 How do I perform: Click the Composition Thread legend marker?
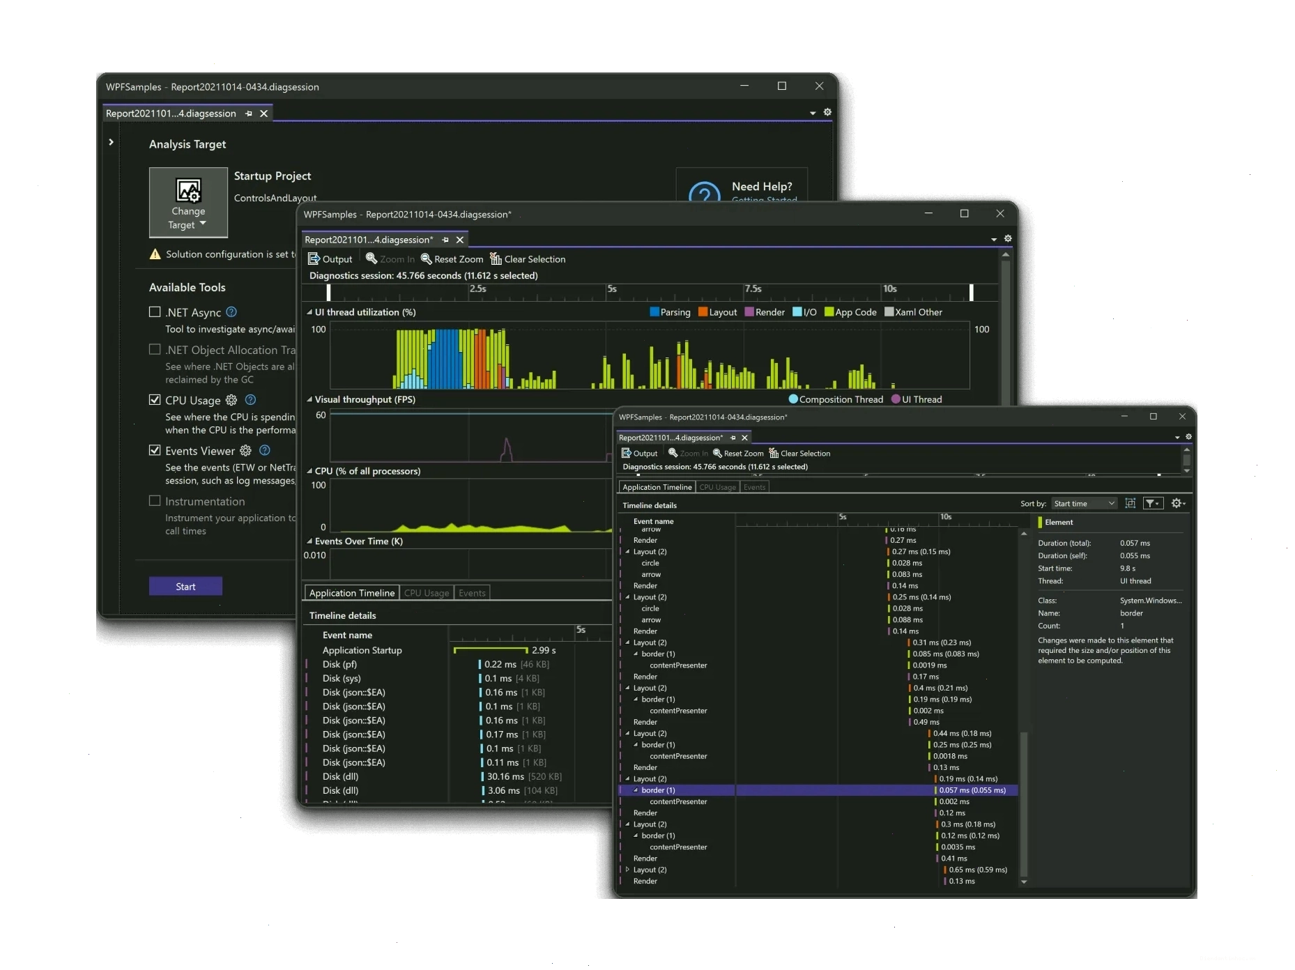click(793, 399)
